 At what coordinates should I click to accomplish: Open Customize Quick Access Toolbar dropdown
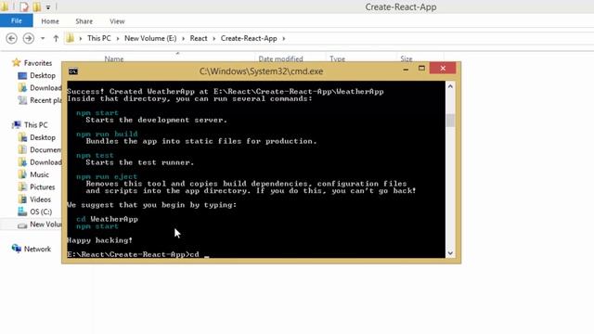48,7
